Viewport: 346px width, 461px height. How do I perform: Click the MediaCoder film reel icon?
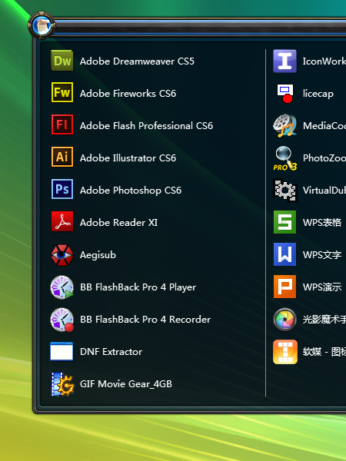pos(284,125)
